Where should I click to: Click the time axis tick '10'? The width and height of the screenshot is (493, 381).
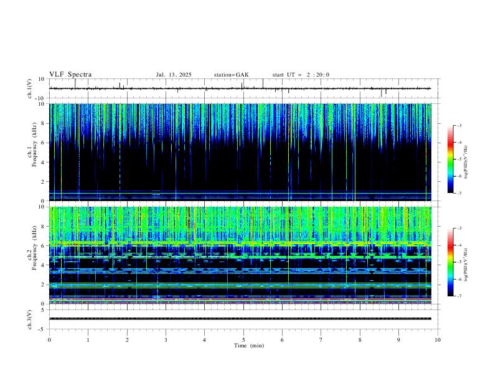(x=438, y=340)
